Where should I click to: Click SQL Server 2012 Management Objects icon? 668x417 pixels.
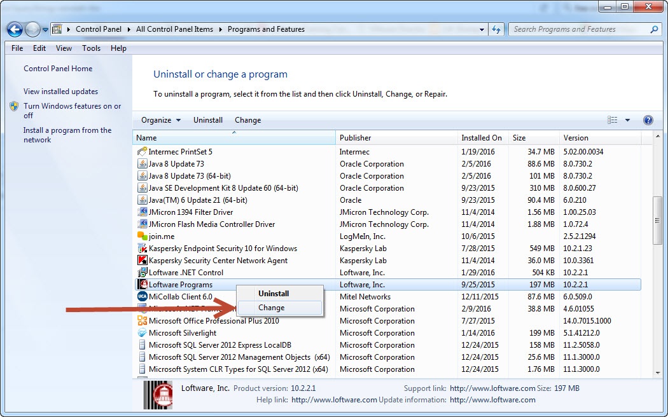pos(143,357)
